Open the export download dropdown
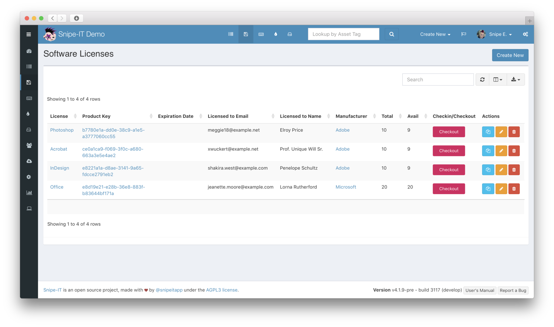This screenshot has width=554, height=327. click(516, 79)
